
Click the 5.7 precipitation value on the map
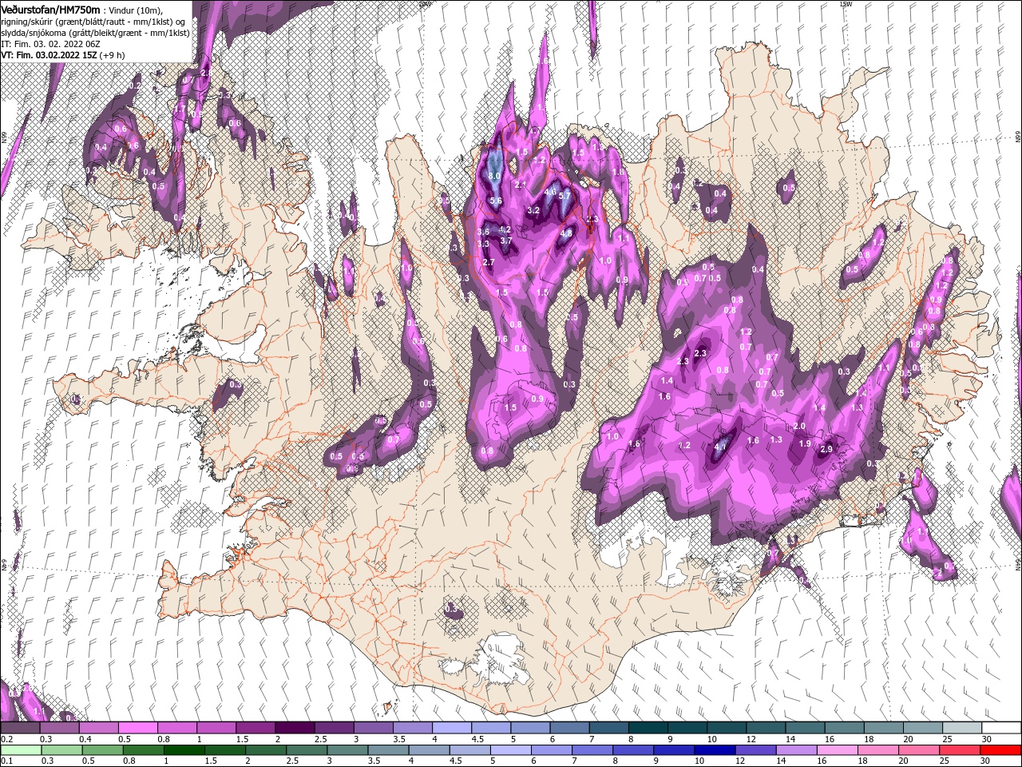pyautogui.click(x=564, y=195)
